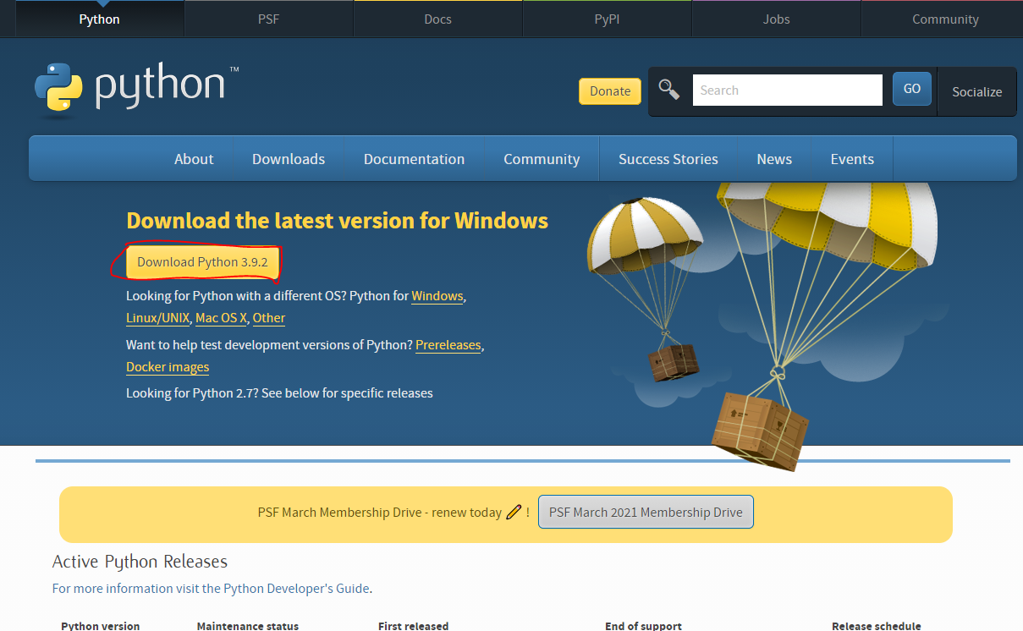Go to the PyPI top tab
1023x631 pixels.
click(608, 19)
